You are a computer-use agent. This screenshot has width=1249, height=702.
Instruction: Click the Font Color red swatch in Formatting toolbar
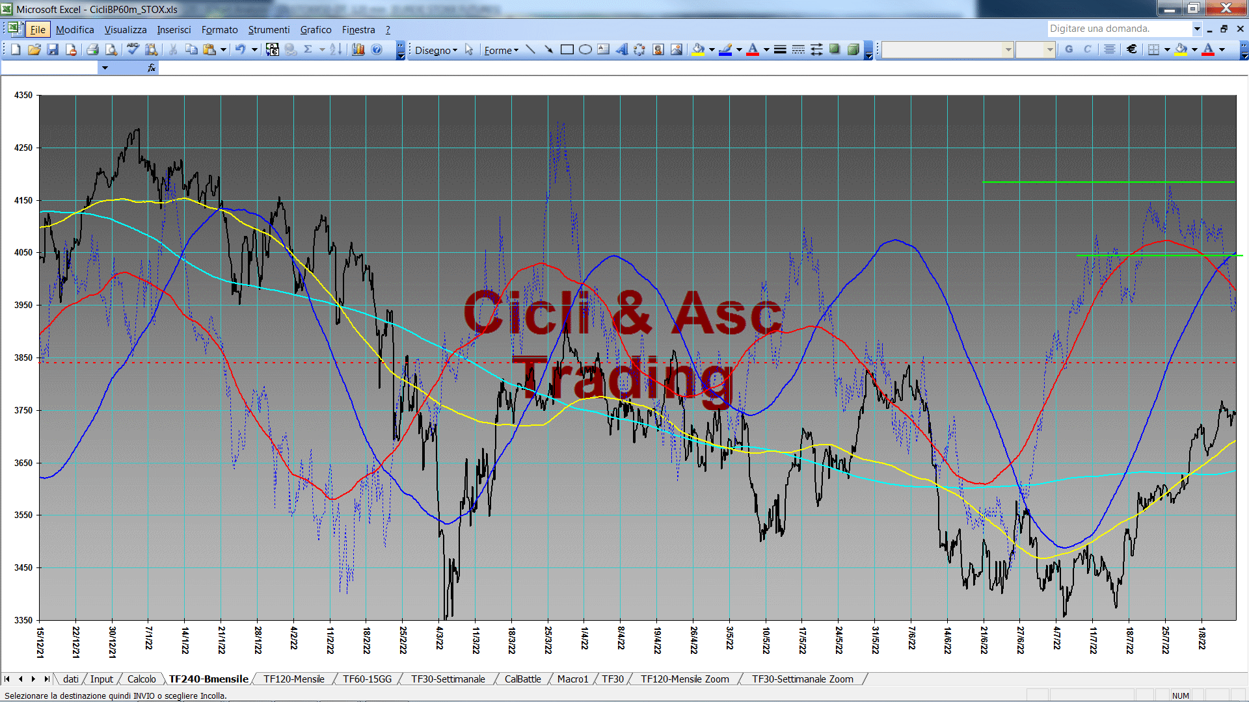(1208, 50)
